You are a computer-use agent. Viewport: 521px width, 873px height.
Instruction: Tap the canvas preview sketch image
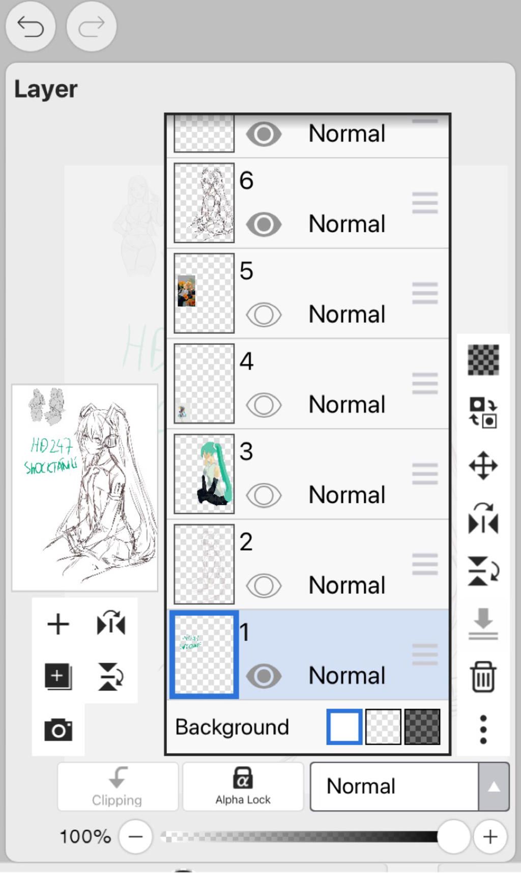[x=85, y=488]
